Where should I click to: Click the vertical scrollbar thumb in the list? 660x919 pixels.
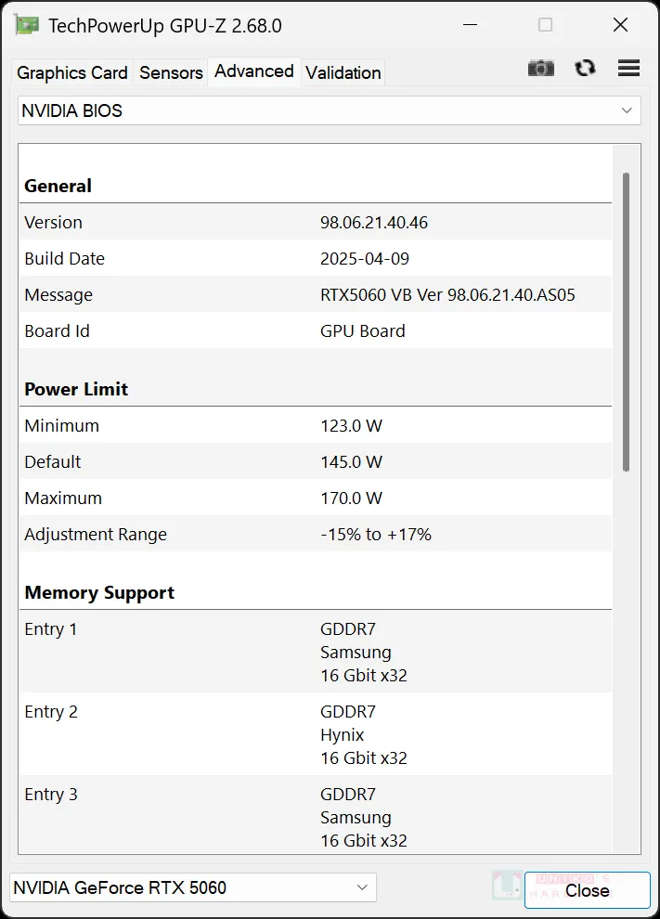(x=626, y=320)
